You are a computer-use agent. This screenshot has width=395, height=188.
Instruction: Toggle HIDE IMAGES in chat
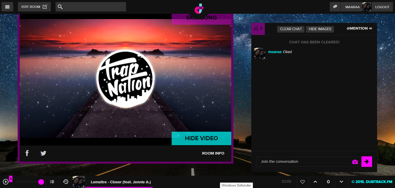pos(320,29)
